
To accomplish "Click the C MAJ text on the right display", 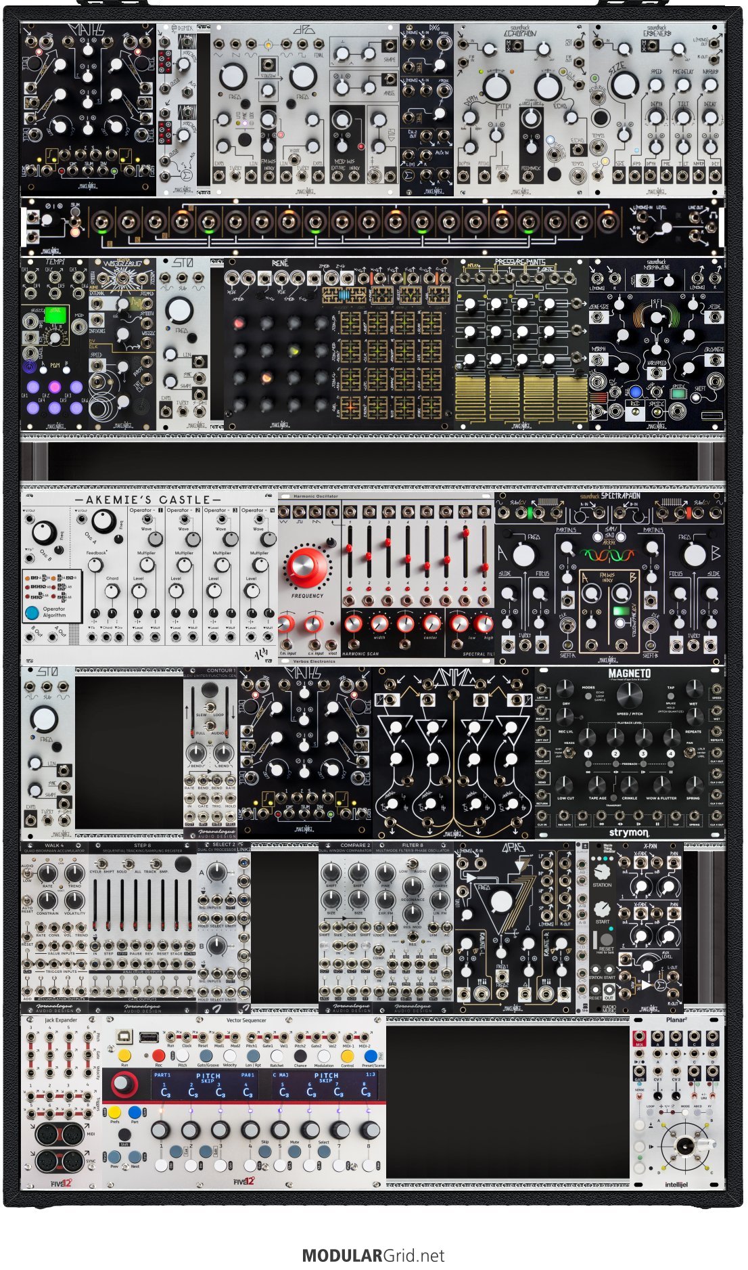I will pyautogui.click(x=281, y=1075).
